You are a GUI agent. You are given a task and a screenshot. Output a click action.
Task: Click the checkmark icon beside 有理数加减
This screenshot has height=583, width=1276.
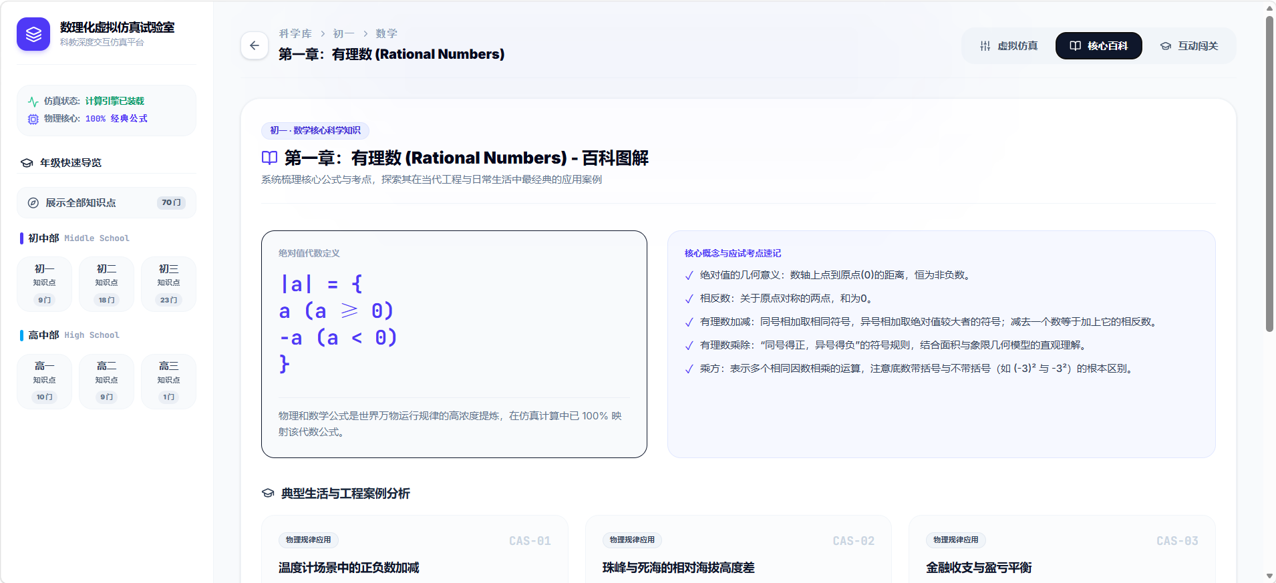coord(689,323)
